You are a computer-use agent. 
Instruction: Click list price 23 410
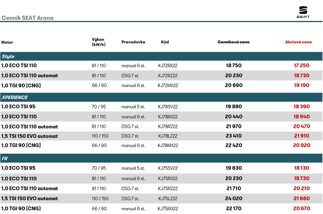click(234, 136)
